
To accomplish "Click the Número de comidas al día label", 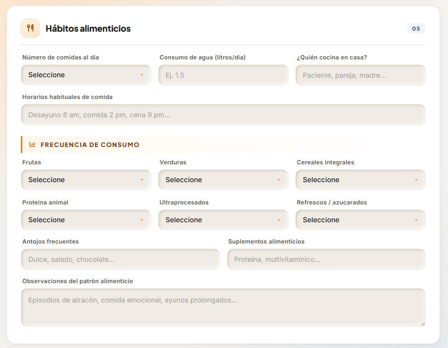I will (x=60, y=57).
